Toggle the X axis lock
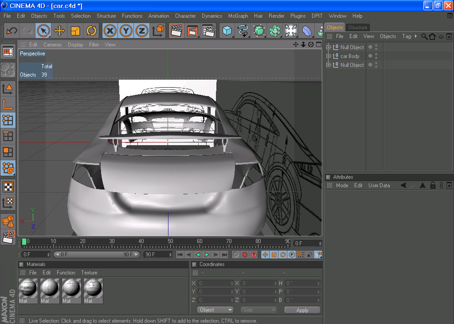This screenshot has height=324, width=454. click(x=110, y=31)
